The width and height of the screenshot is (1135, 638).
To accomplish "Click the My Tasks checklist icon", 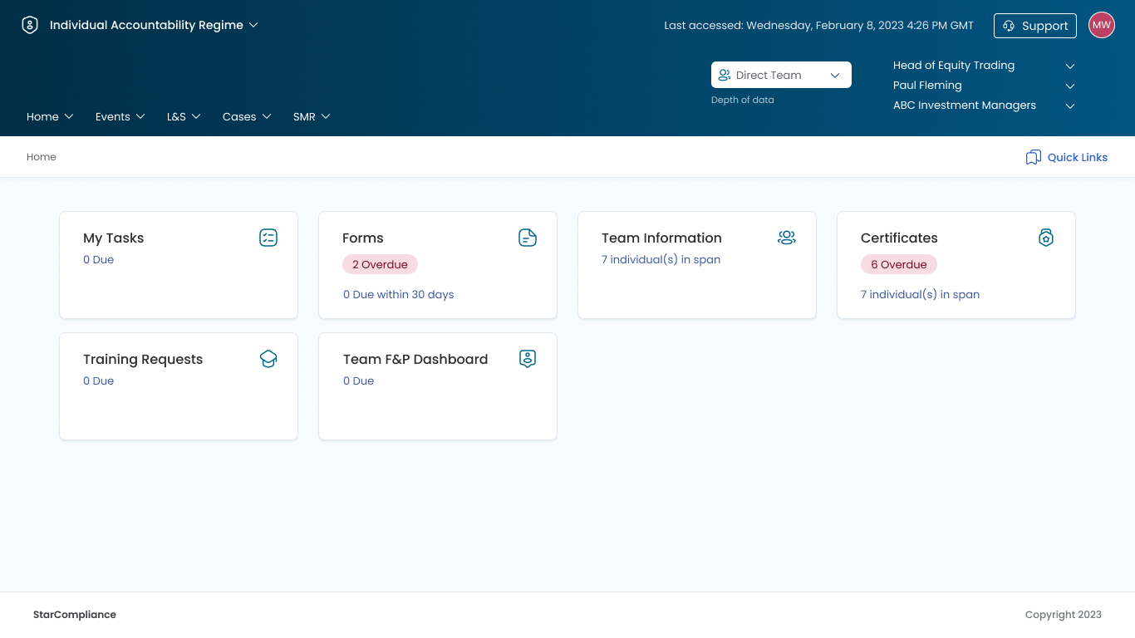I will (268, 238).
